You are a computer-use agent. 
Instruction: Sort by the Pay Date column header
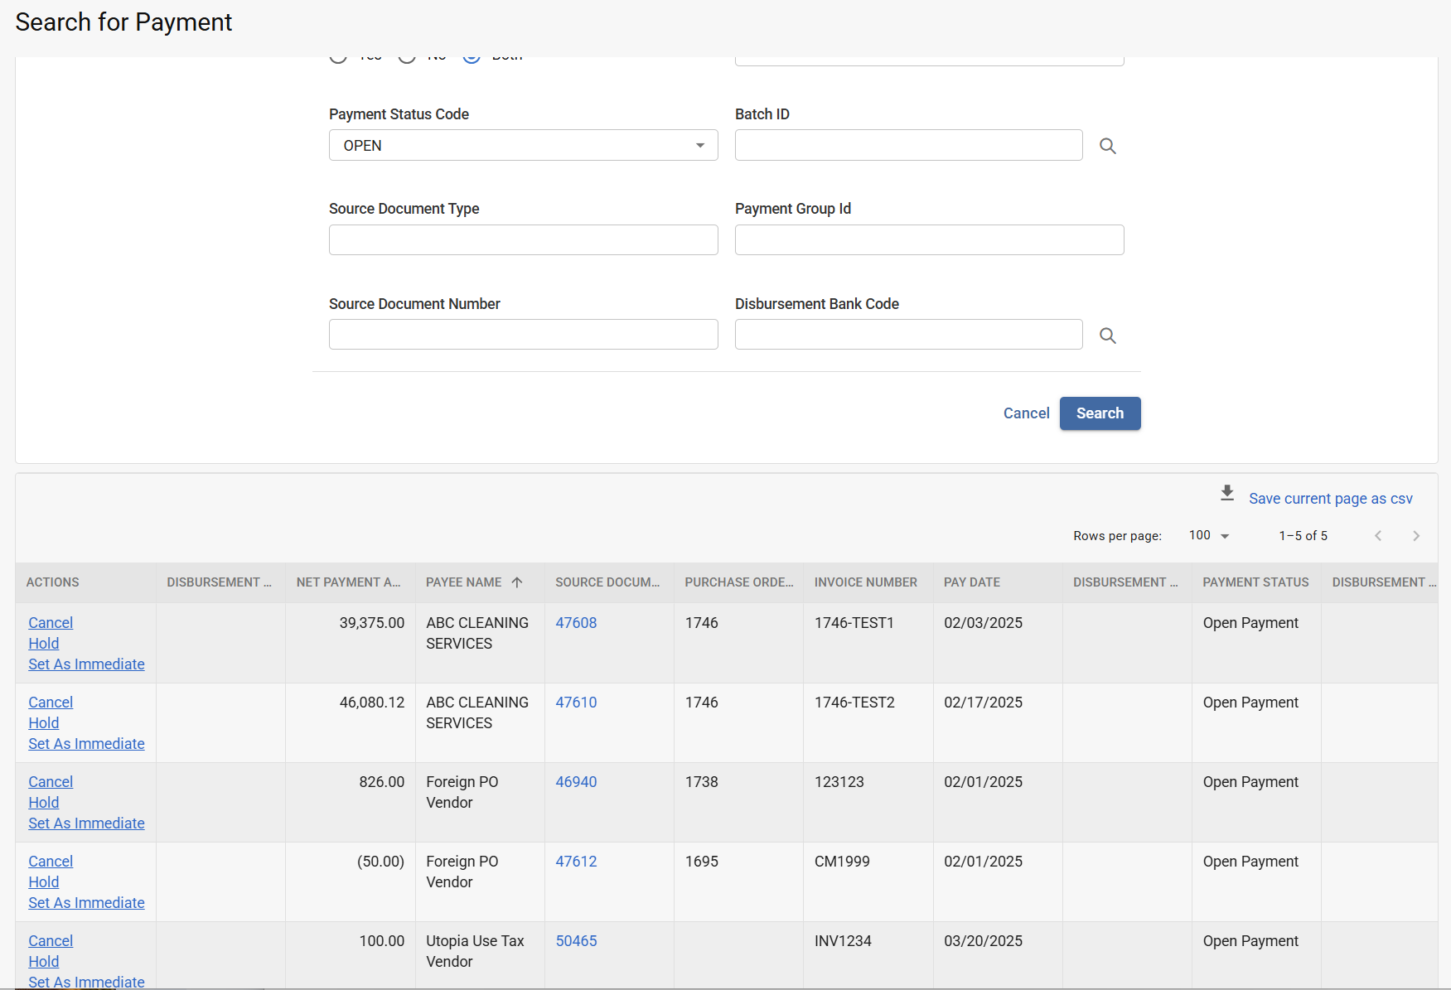971,582
